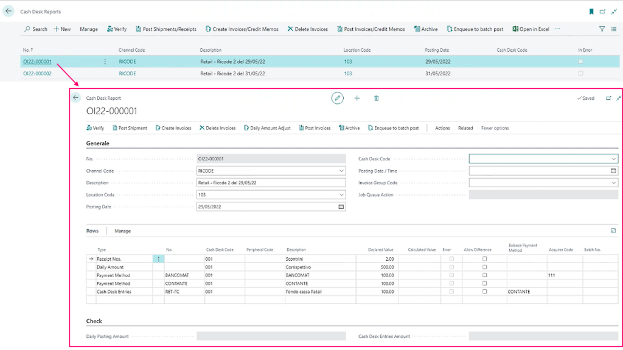This screenshot has width=623, height=350.
Task: Click Post Shipment on the card
Action: click(x=130, y=128)
